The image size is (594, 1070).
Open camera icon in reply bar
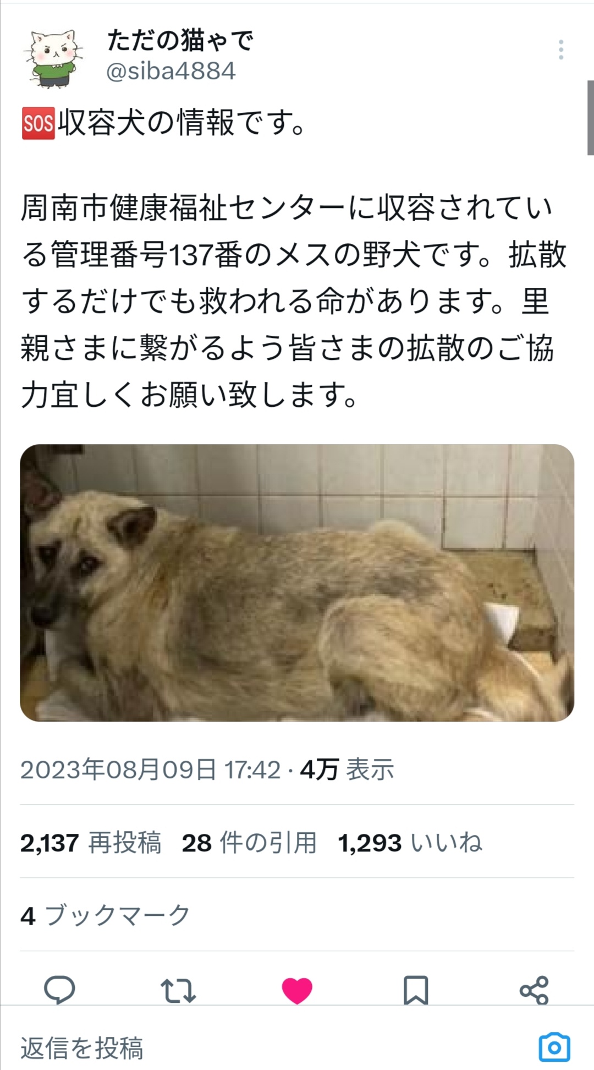coord(554,1047)
